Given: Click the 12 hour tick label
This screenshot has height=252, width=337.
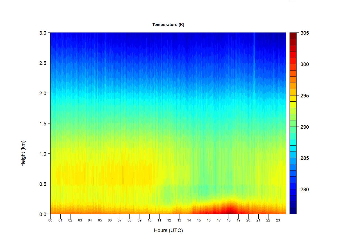Looking at the screenshot, I should tap(169, 220).
